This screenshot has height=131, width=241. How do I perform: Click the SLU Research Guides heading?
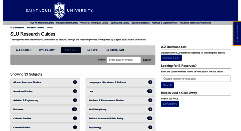pyautogui.click(x=33, y=34)
